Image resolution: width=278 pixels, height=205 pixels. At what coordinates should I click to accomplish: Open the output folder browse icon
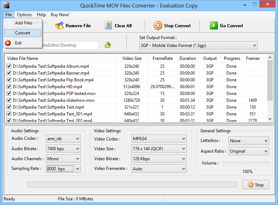click(x=107, y=45)
